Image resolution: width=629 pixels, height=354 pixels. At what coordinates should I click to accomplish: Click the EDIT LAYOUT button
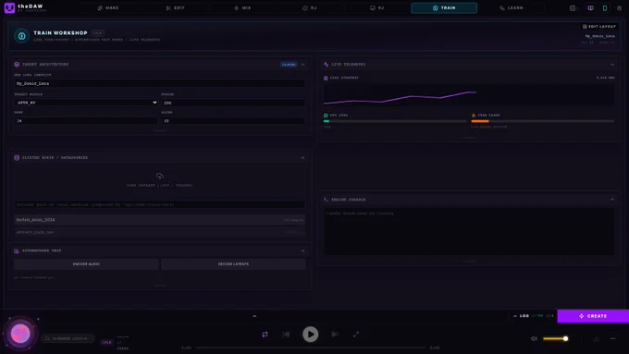(x=598, y=27)
